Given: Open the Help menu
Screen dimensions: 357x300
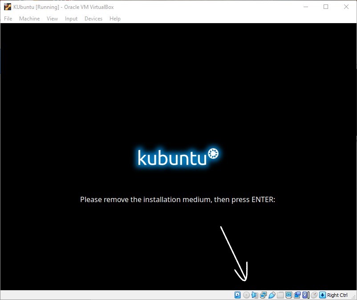Looking at the screenshot, I should point(115,18).
